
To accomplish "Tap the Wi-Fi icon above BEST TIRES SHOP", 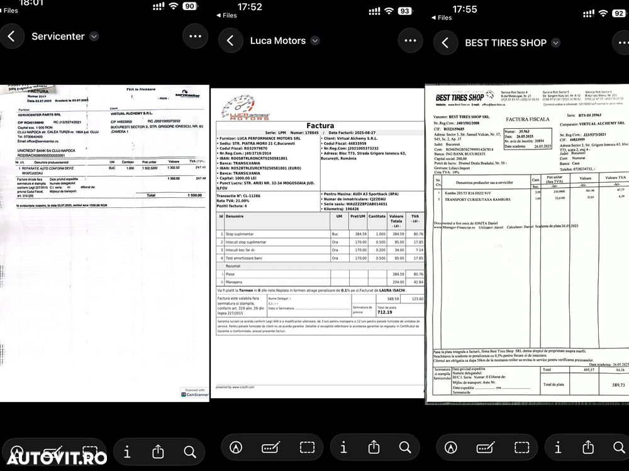I will (603, 13).
